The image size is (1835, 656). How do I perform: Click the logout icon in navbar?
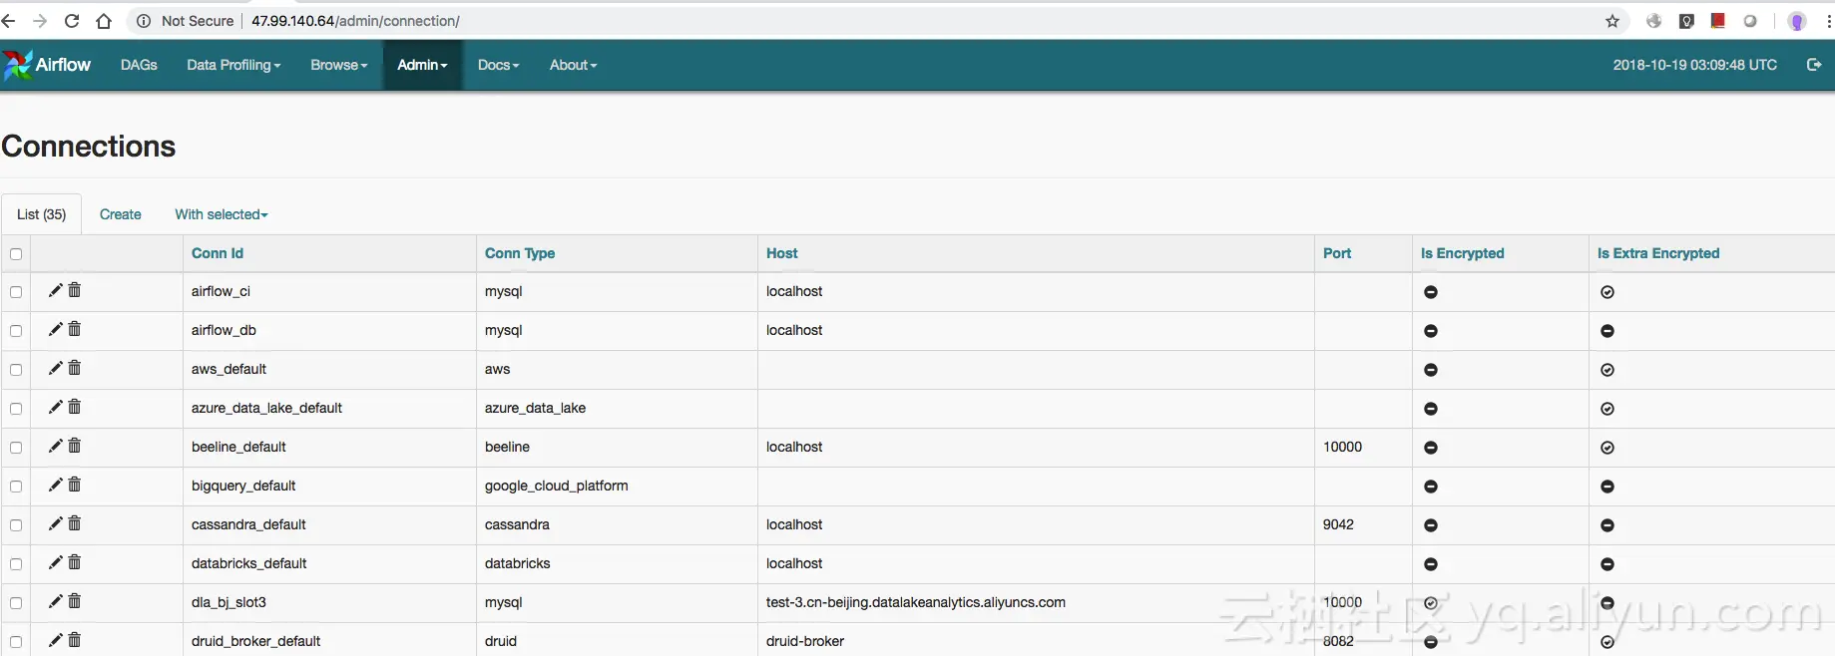[1814, 65]
